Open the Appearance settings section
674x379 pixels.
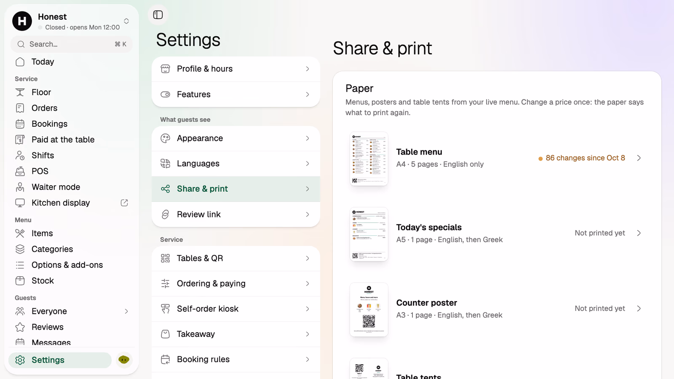coord(236,138)
